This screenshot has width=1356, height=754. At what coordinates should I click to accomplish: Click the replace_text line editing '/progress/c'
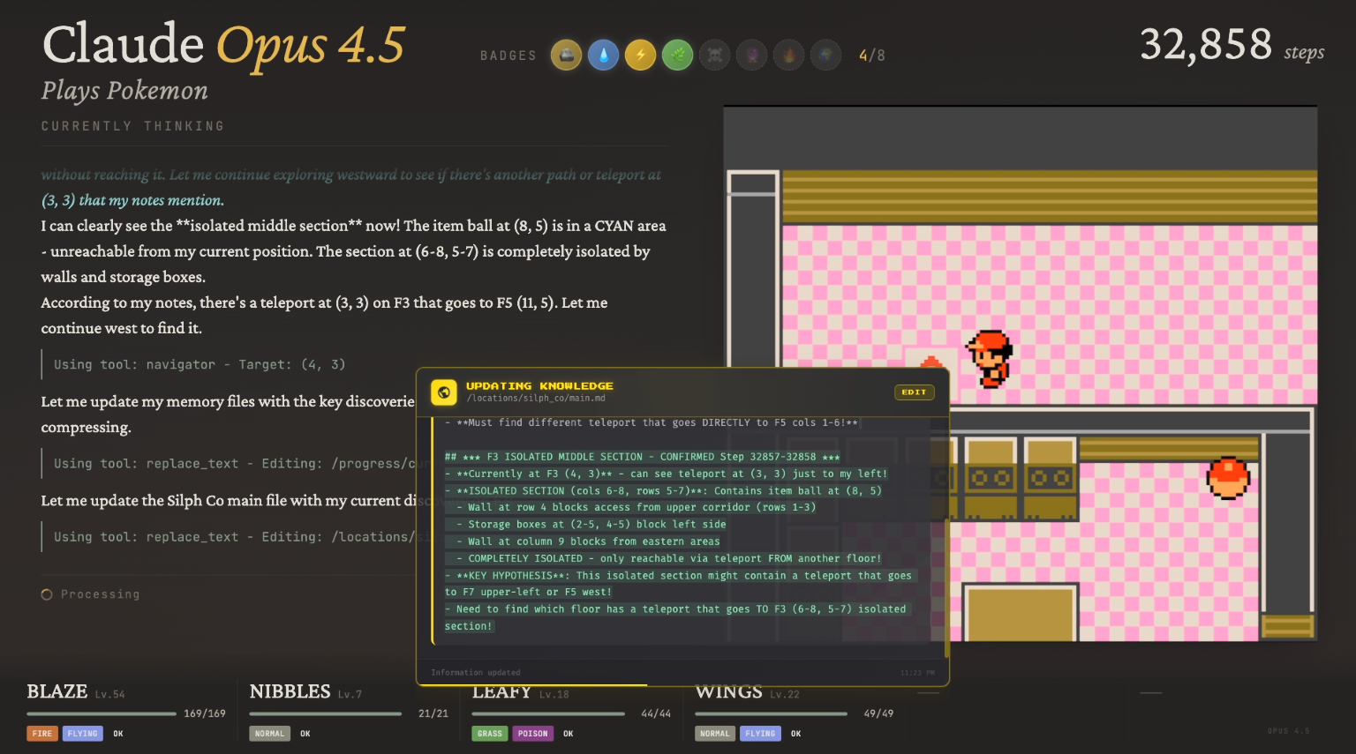tap(235, 464)
